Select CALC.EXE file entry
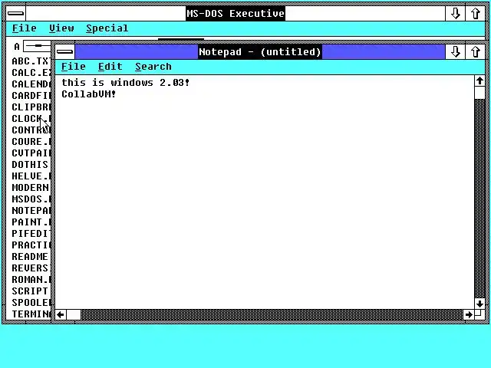 coord(31,73)
